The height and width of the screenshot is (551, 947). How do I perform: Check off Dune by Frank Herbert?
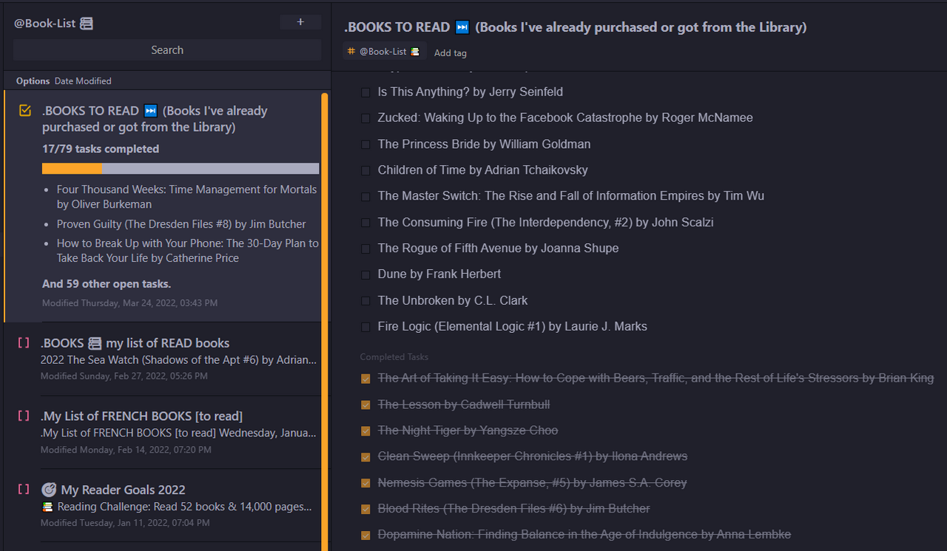pos(365,275)
